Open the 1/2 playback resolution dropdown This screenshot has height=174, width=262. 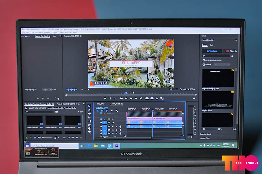click(174, 89)
